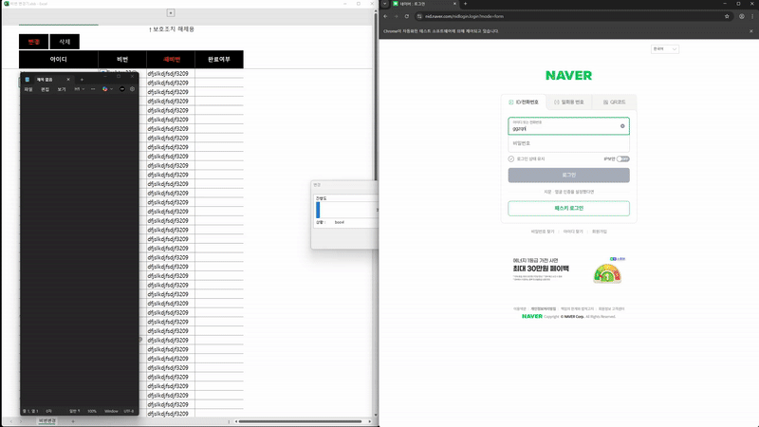The height and width of the screenshot is (427, 759).
Task: Dismiss the Chrome automated software infobar
Action: [751, 31]
